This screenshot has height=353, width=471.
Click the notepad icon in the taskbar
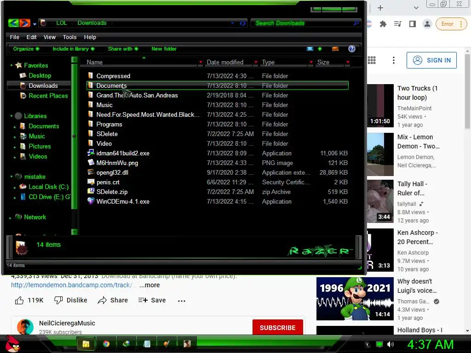pyautogui.click(x=147, y=344)
